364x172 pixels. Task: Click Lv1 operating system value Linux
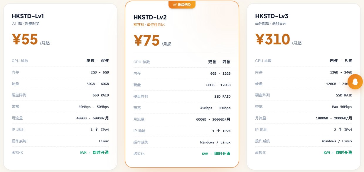point(104,141)
